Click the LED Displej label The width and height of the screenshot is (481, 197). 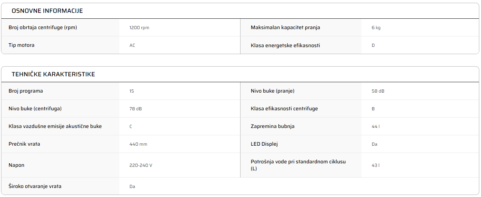264,144
